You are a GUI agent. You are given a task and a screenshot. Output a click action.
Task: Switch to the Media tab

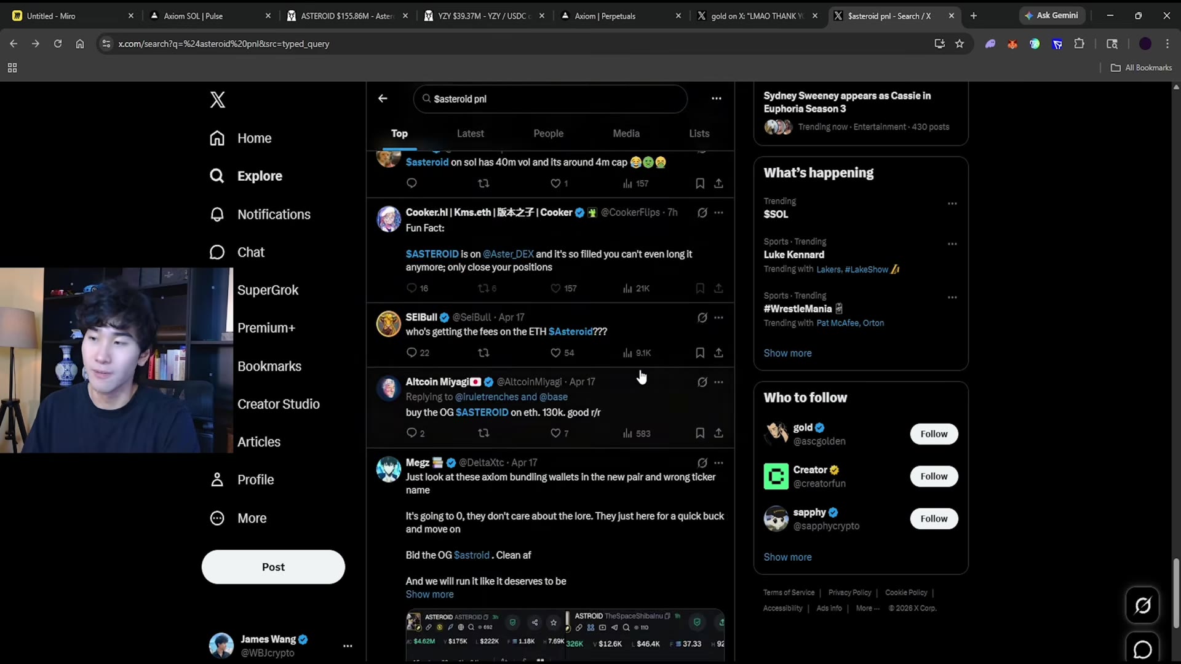pos(626,133)
